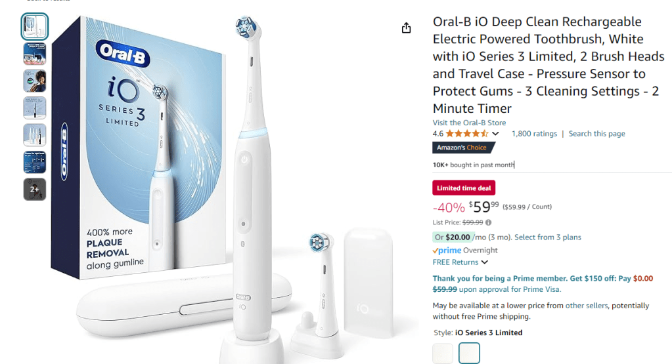The width and height of the screenshot is (672, 364).
Task: Open the 2+ more videos thumbnail
Action: 35,189
